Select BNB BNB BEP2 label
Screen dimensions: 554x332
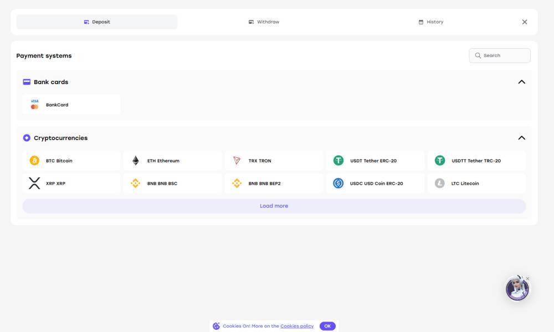264,184
